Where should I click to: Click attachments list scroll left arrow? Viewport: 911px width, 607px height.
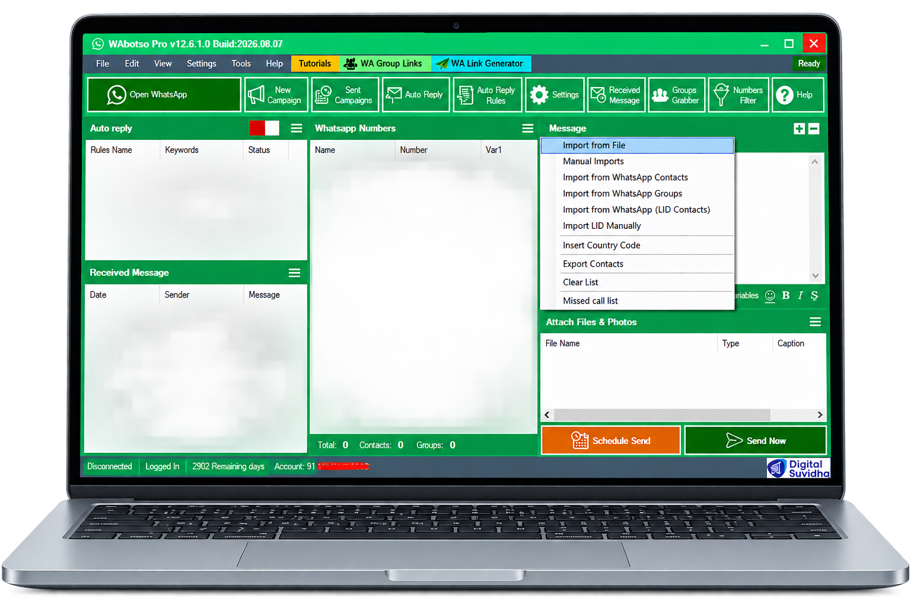[x=547, y=415]
